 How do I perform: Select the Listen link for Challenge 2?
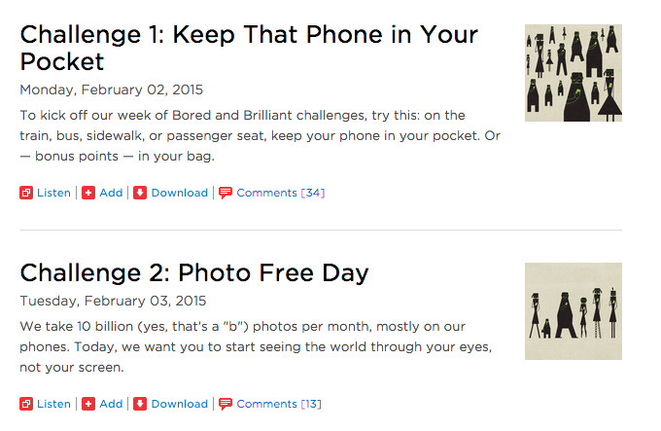tap(53, 404)
